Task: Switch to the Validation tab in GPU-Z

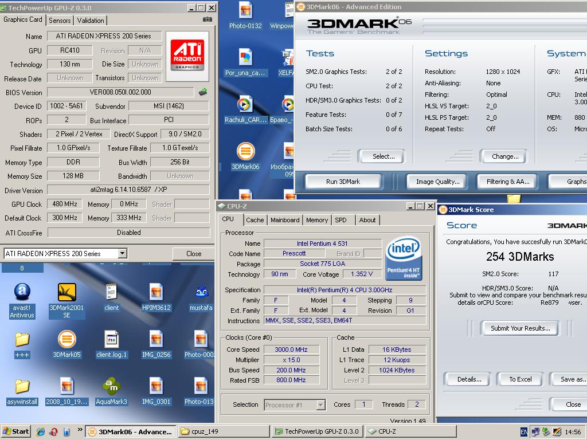Action: 91,20
